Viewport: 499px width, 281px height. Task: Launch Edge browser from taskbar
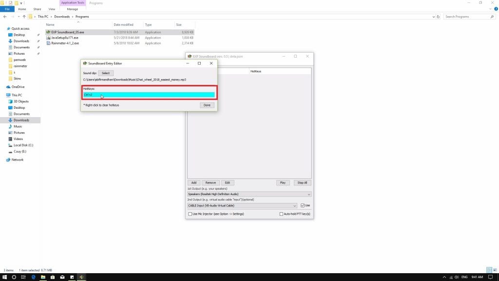pos(34,277)
